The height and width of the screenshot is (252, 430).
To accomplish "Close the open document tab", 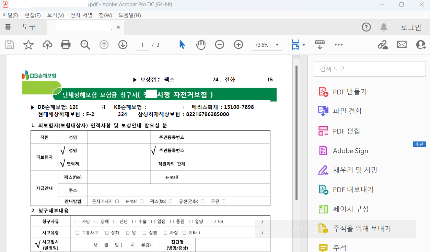I will pyautogui.click(x=118, y=27).
